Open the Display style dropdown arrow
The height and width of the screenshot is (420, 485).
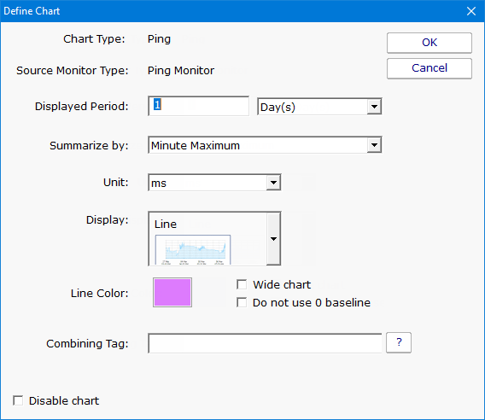pyautogui.click(x=273, y=239)
